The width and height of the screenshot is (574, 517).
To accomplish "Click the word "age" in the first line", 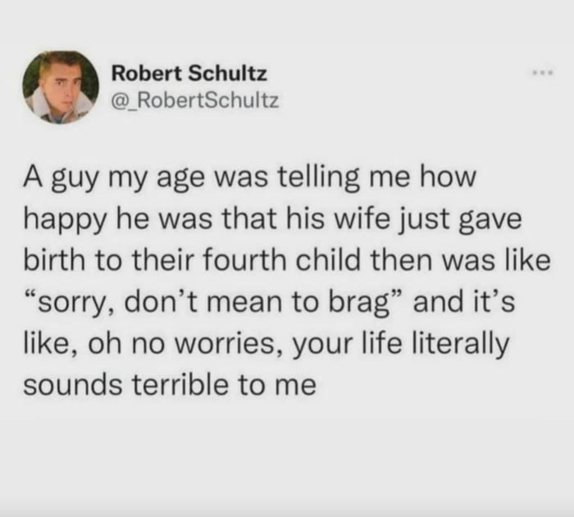I will pos(174,179).
